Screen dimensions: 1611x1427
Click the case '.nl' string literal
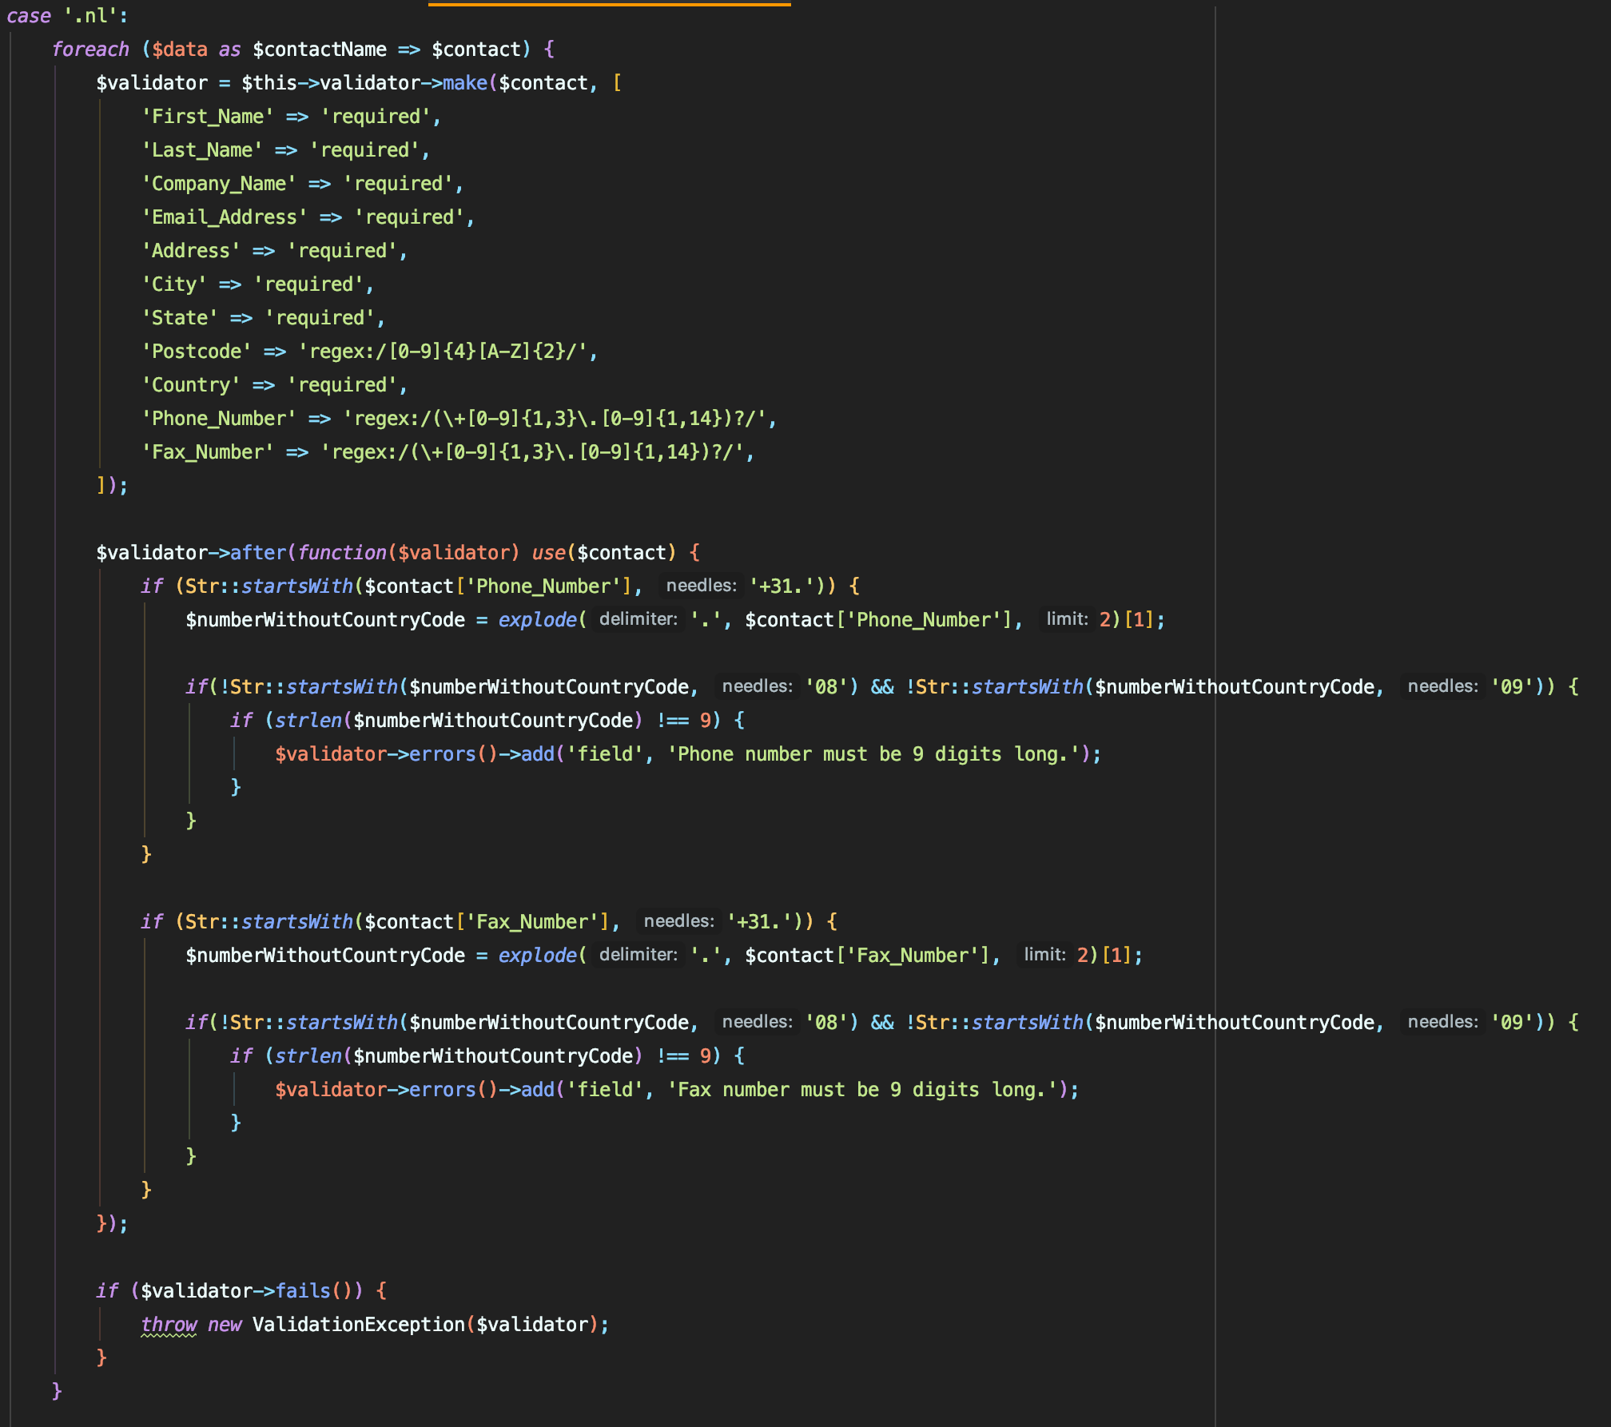tap(95, 16)
